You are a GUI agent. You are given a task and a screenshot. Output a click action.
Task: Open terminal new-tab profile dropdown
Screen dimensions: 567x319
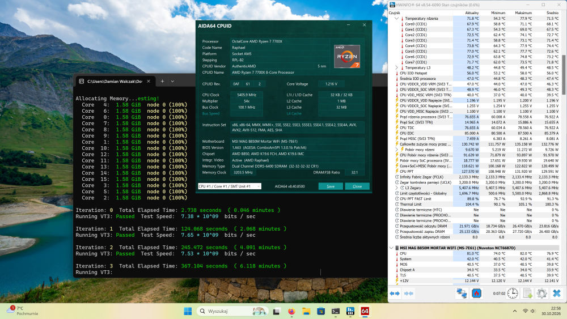[172, 81]
